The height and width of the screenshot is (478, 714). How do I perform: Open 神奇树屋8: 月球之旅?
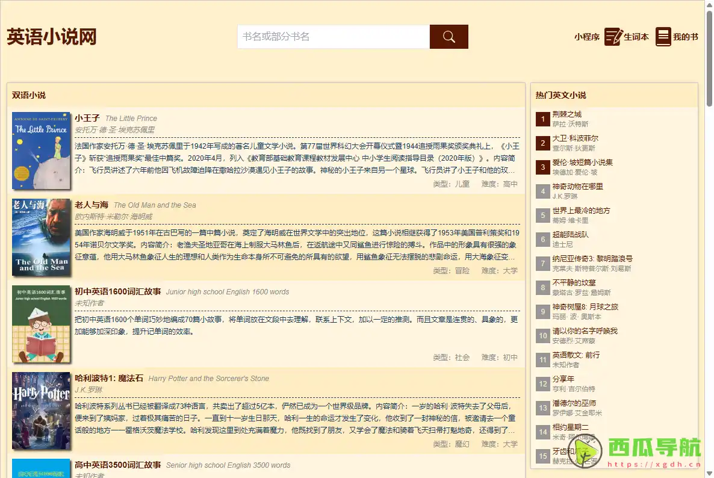pyautogui.click(x=585, y=307)
